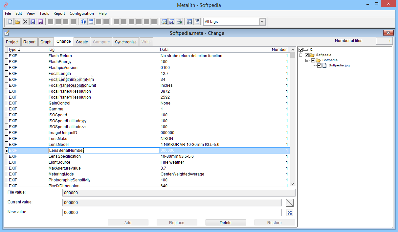Collapse the top-level Softpedia tree node

click(x=301, y=55)
